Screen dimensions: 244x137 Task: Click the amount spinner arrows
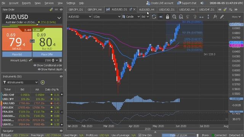[53, 60]
